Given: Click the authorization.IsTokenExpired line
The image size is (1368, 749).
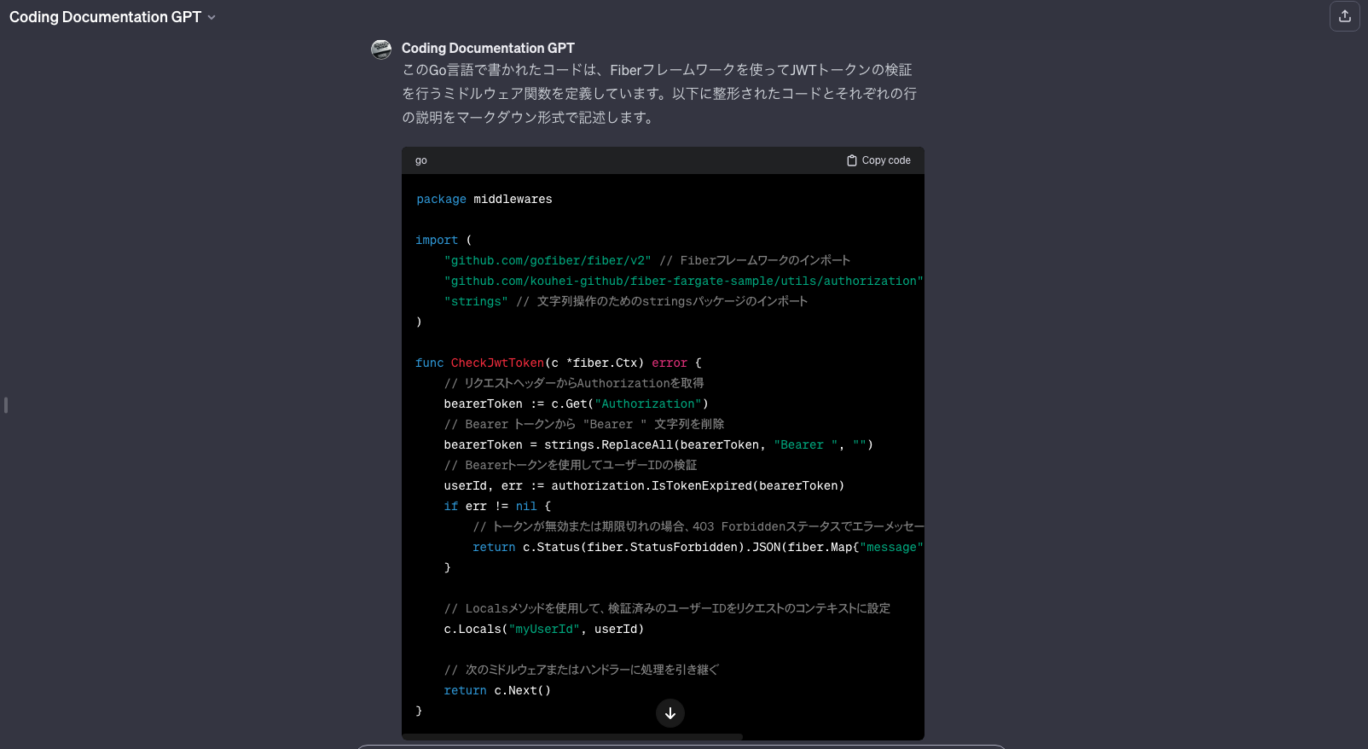Looking at the screenshot, I should click(x=644, y=486).
